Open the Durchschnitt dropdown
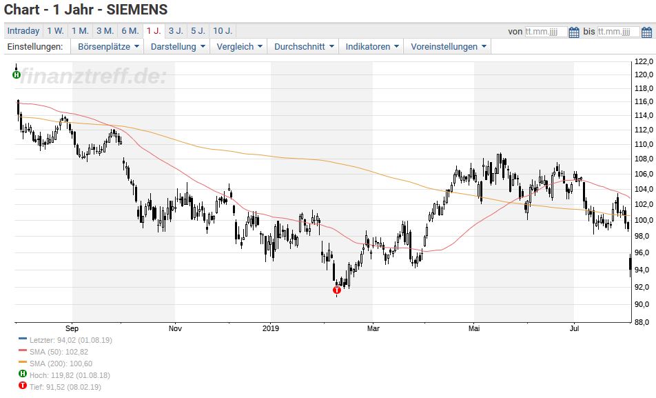The height and width of the screenshot is (398, 656). pyautogui.click(x=304, y=46)
